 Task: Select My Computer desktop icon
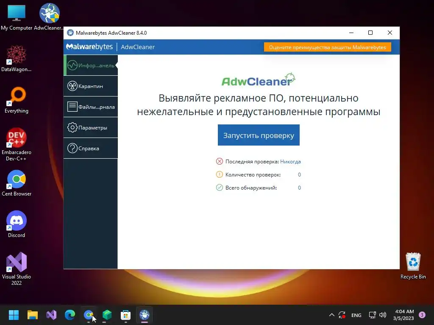pos(17,17)
